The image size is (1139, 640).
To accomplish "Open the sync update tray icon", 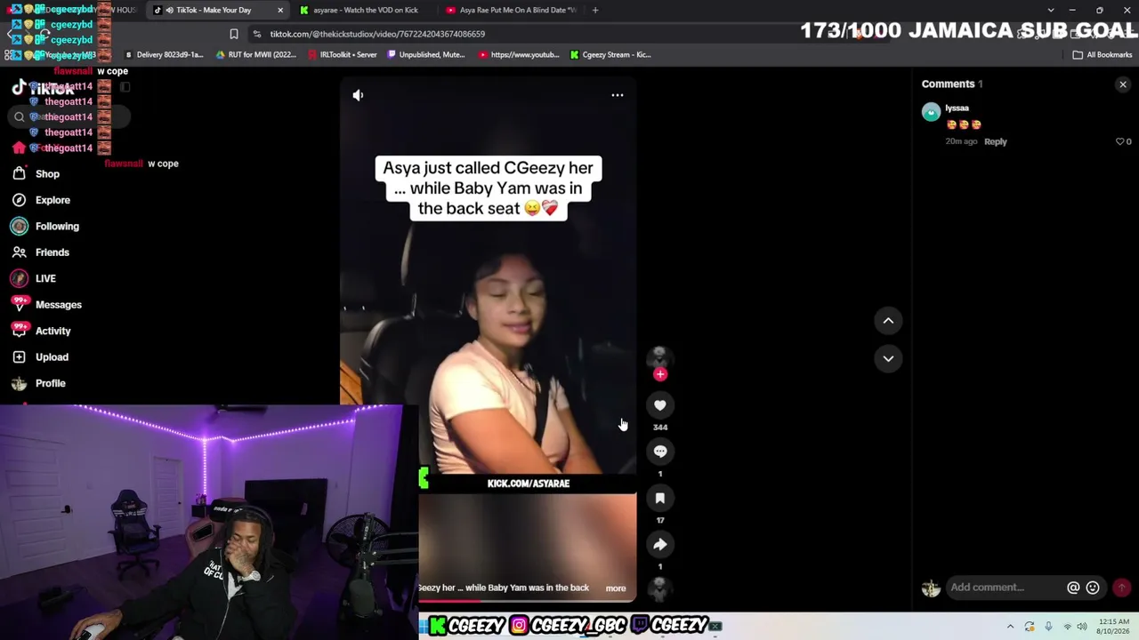I will point(1030,627).
